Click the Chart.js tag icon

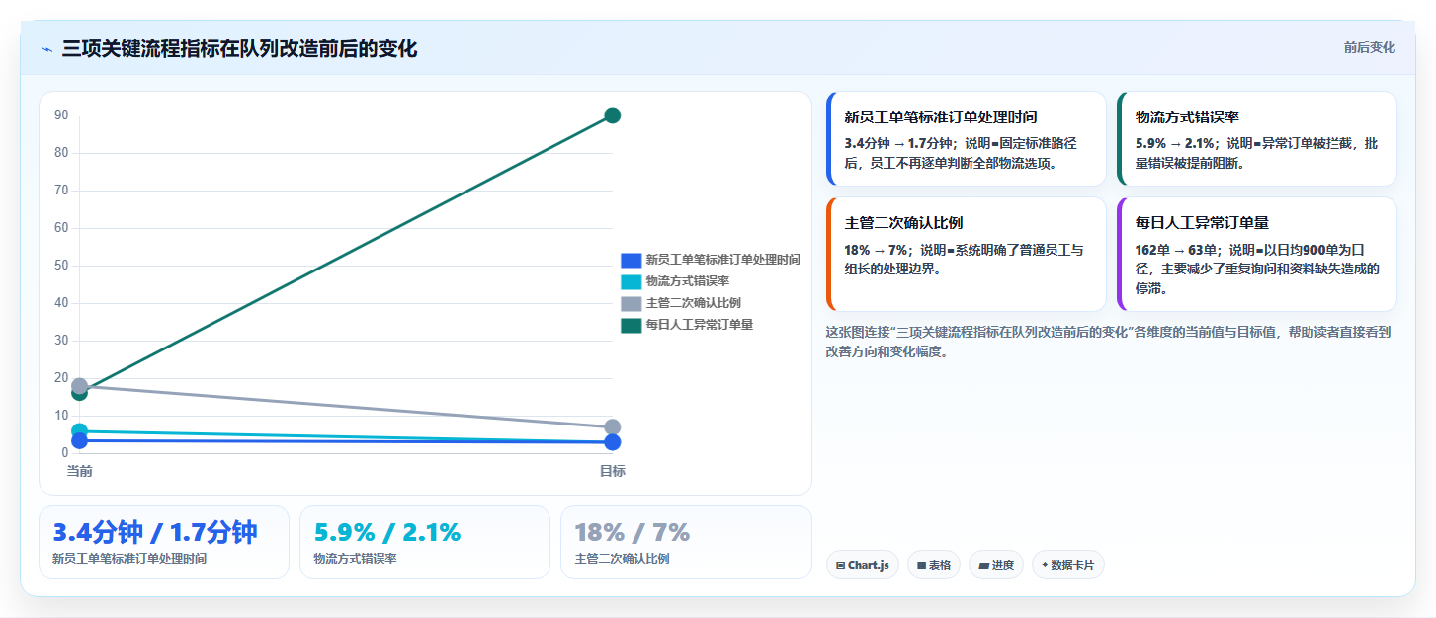[x=840, y=566]
